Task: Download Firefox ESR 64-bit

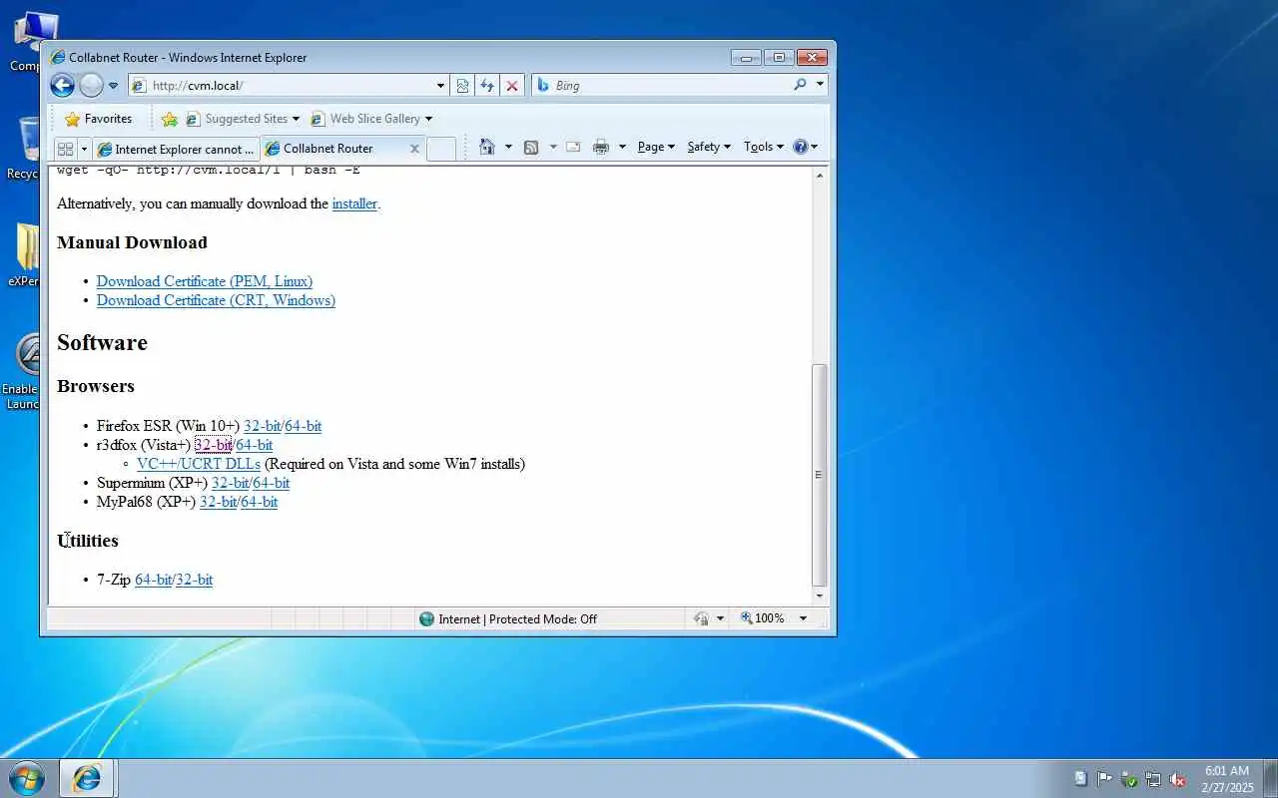Action: pyautogui.click(x=304, y=426)
